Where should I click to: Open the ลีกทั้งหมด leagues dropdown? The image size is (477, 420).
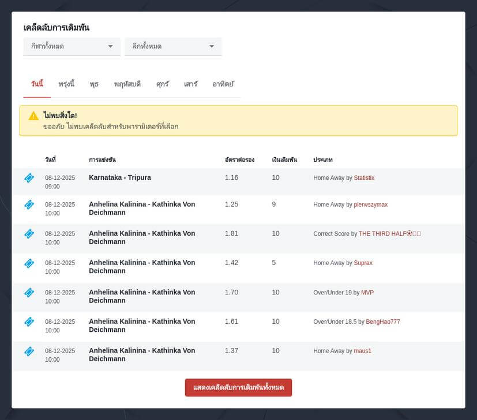coord(172,47)
